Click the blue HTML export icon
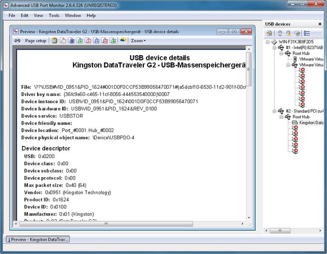 [x=97, y=41]
